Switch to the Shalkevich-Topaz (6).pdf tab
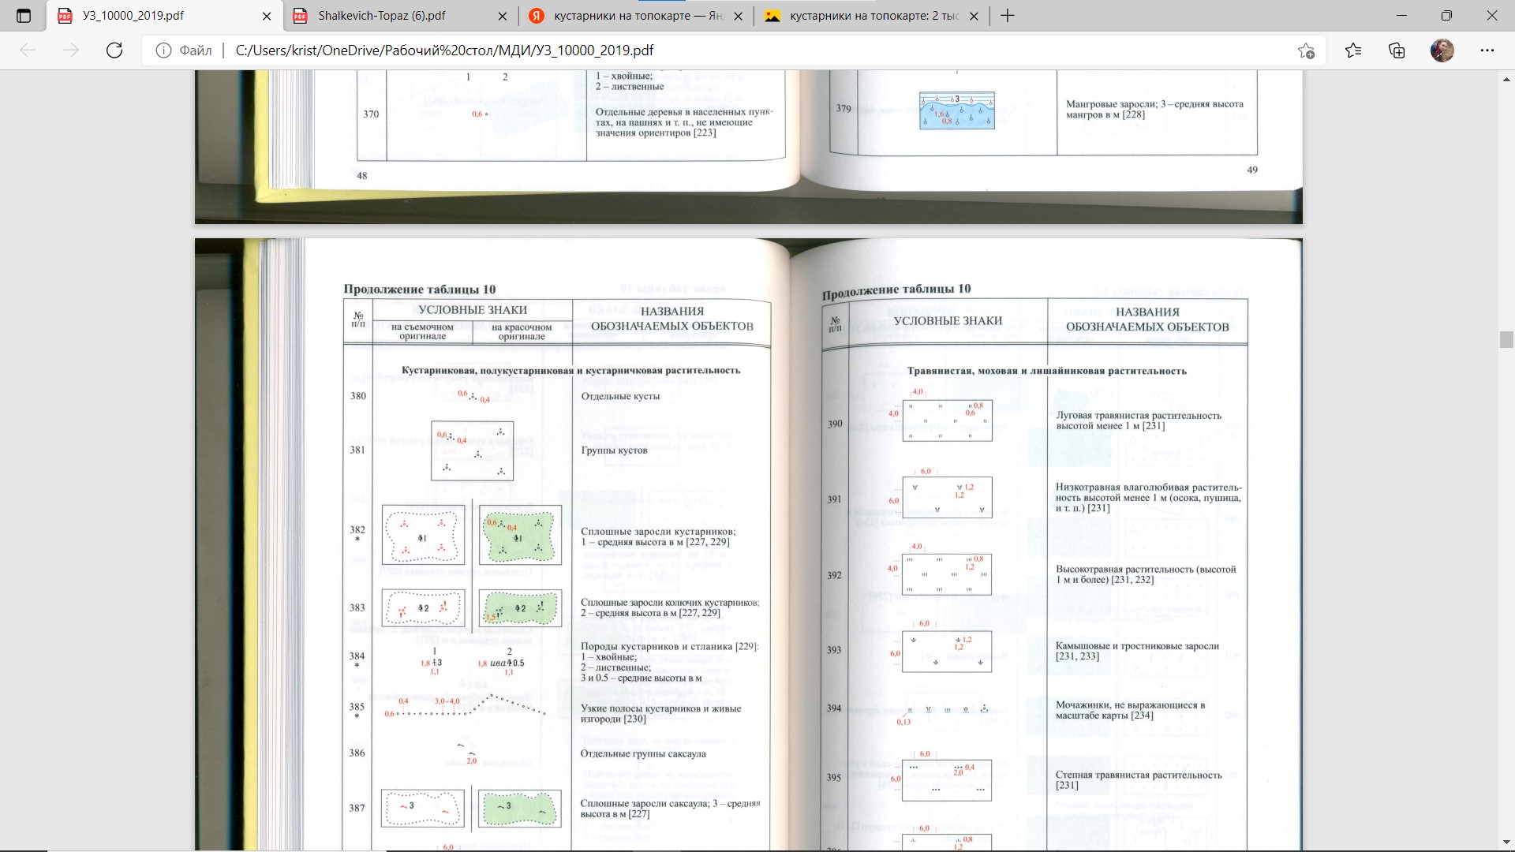The width and height of the screenshot is (1515, 852). point(399,16)
